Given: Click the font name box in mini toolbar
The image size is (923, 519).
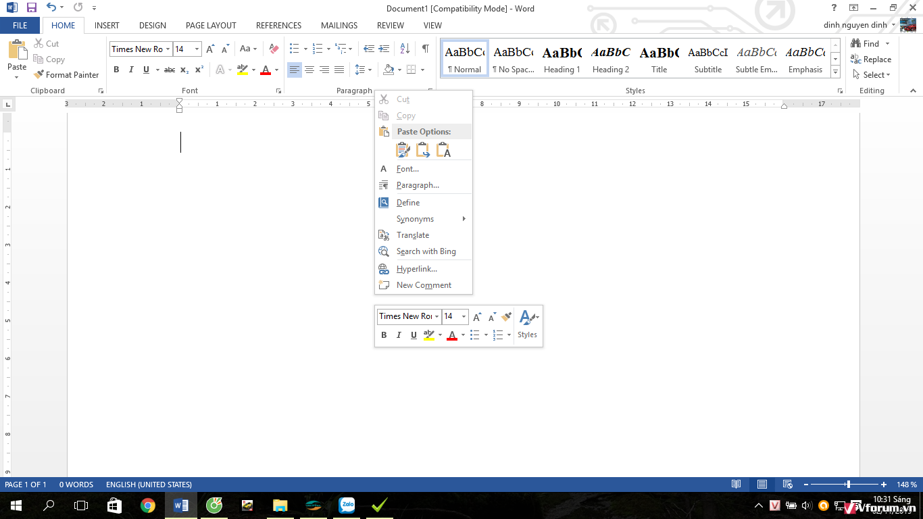Looking at the screenshot, I should 405,316.
